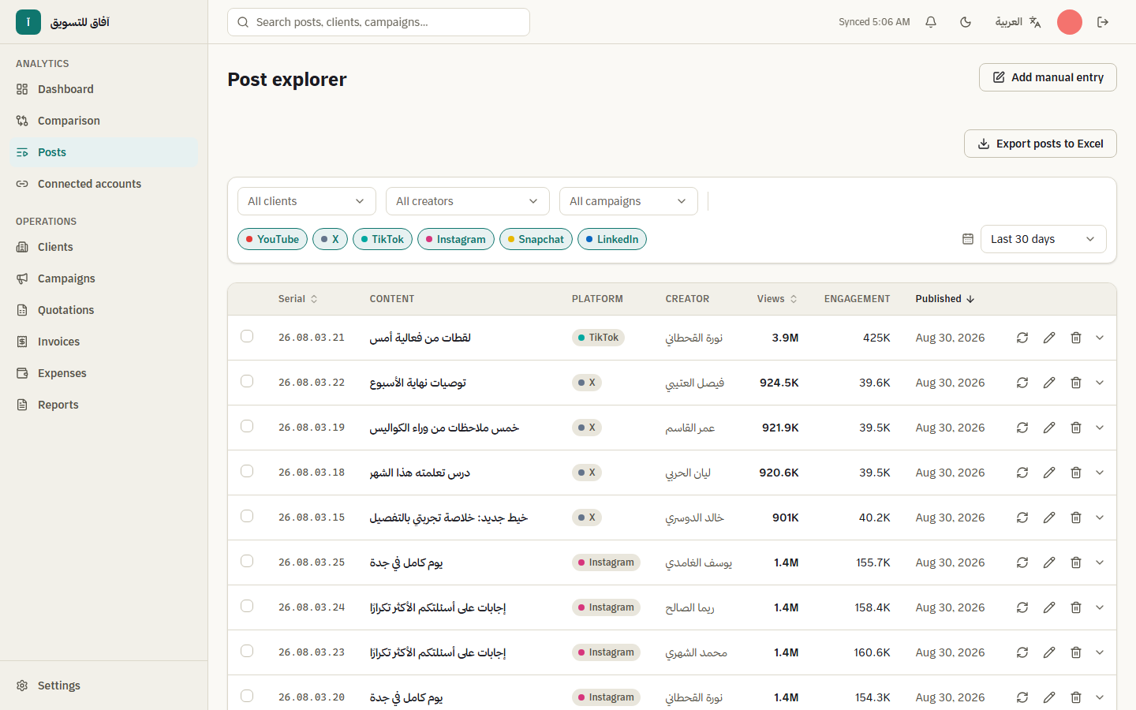Viewport: 1136px width, 710px height.
Task: Edit the post with serial 26.08.03.22
Action: 1049,383
